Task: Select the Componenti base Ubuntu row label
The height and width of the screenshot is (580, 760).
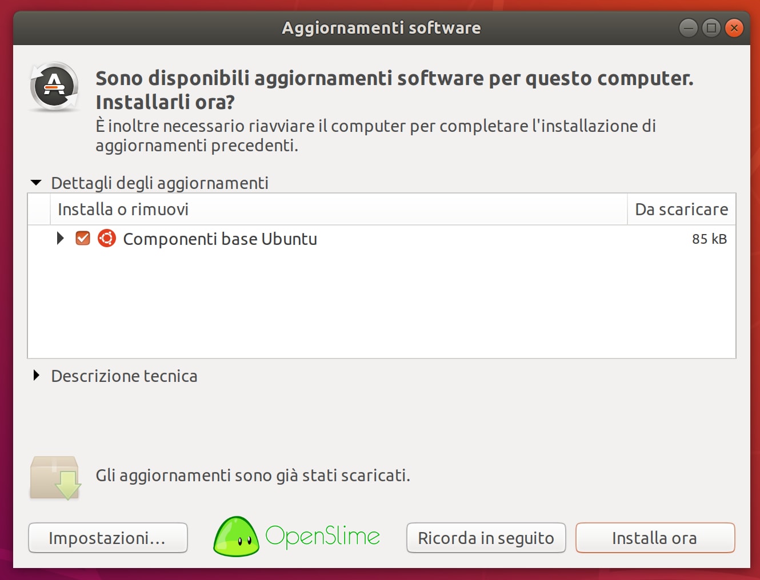Action: coord(220,239)
